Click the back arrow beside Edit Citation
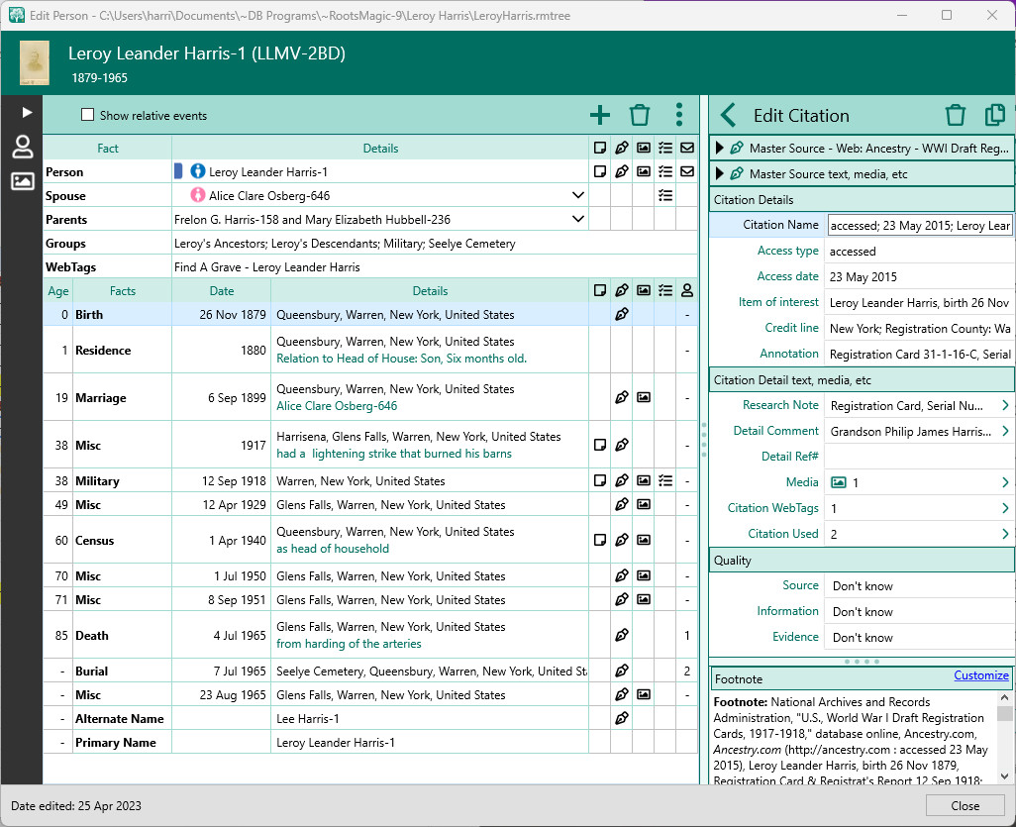The image size is (1016, 827). pos(729,115)
